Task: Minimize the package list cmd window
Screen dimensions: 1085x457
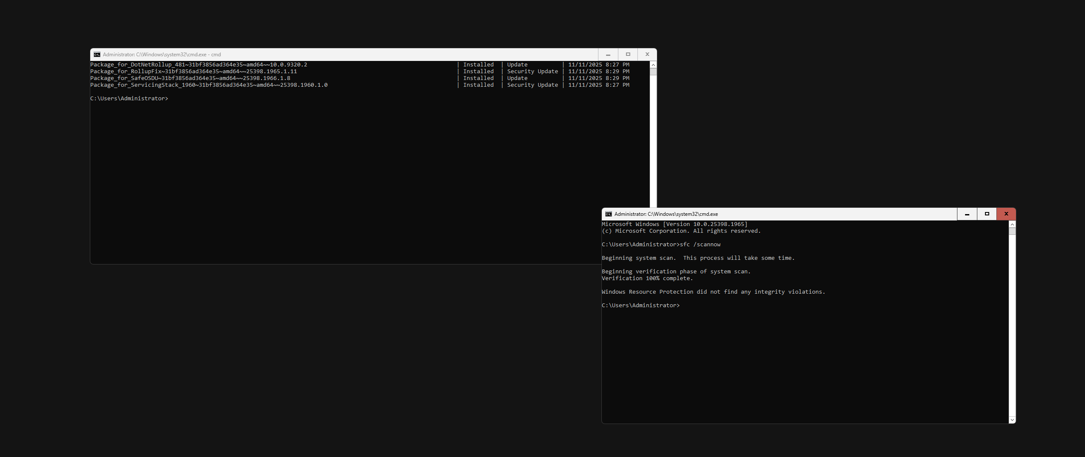Action: point(608,55)
